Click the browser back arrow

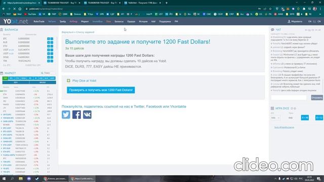click(x=4, y=9)
